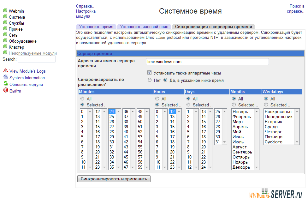
Task: Select day 13 in Days list
Action: [x=204, y=111]
